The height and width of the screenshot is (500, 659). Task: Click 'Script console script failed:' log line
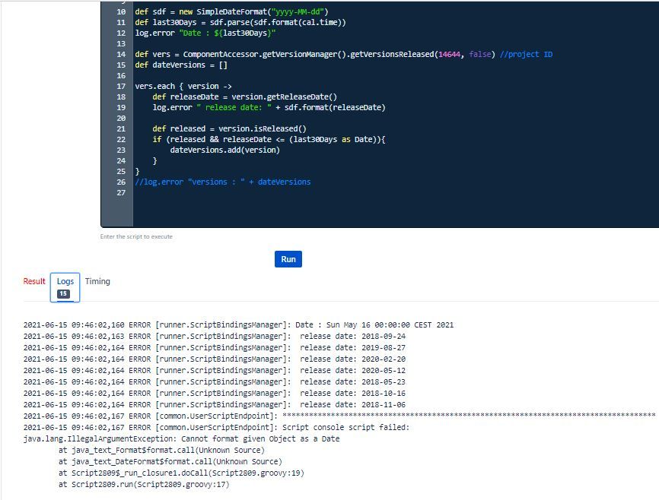pyautogui.click(x=216, y=427)
